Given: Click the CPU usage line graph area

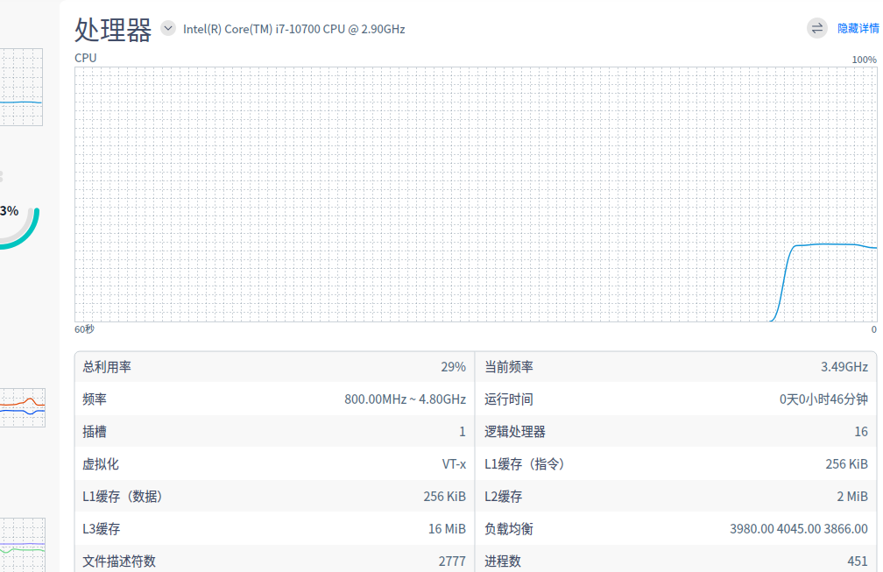Looking at the screenshot, I should pyautogui.click(x=477, y=197).
